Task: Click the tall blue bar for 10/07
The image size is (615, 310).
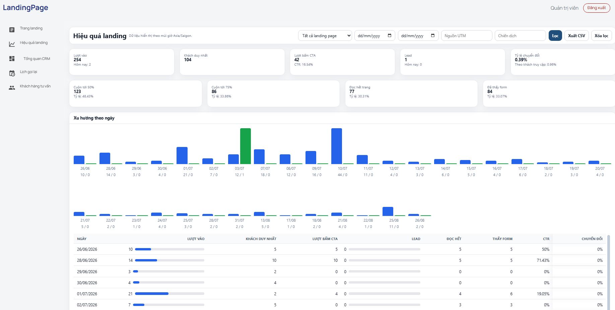Action: pos(337,146)
